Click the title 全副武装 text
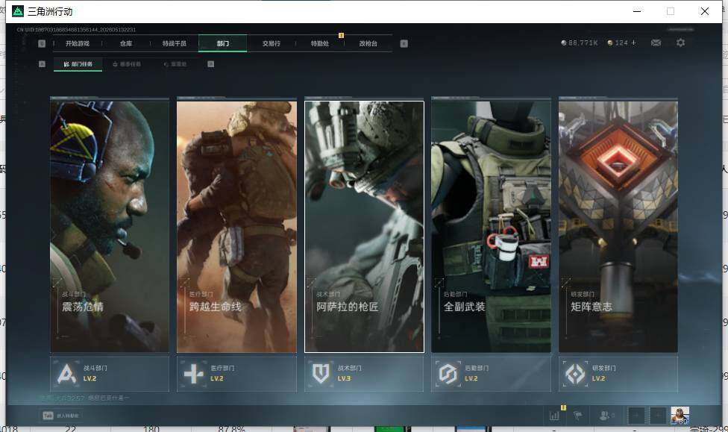Viewport: 728px width, 432px height. (464, 307)
